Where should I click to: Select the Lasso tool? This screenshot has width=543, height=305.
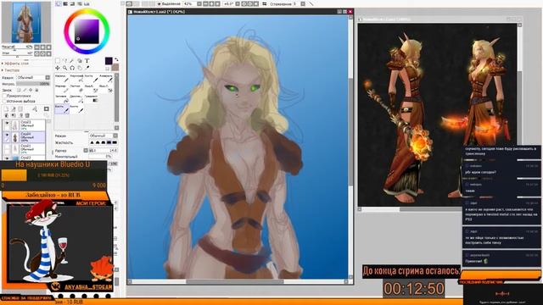pos(64,61)
